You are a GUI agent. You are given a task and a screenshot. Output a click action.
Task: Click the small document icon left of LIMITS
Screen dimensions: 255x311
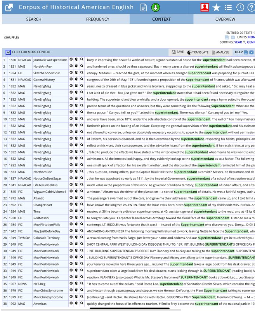click(227, 37)
